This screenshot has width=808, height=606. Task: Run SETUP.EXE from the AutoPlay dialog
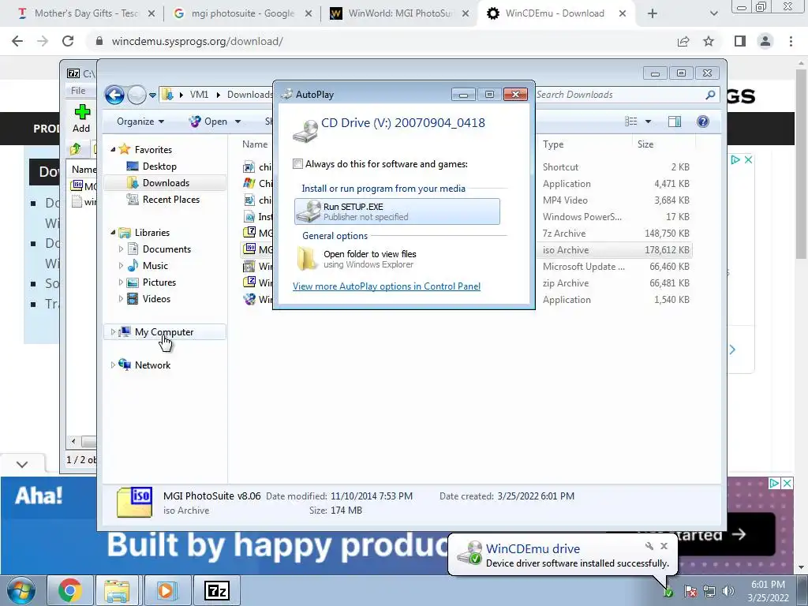[397, 211]
